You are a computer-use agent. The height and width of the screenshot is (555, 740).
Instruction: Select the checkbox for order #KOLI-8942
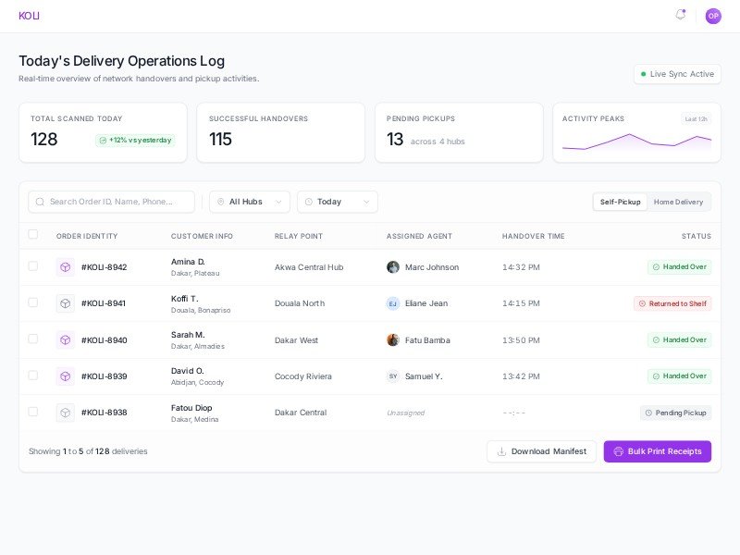point(33,266)
